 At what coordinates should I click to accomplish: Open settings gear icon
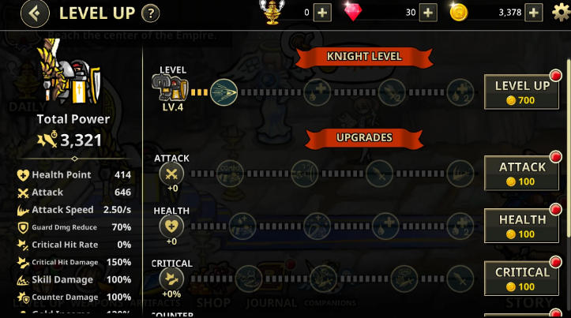pos(562,13)
